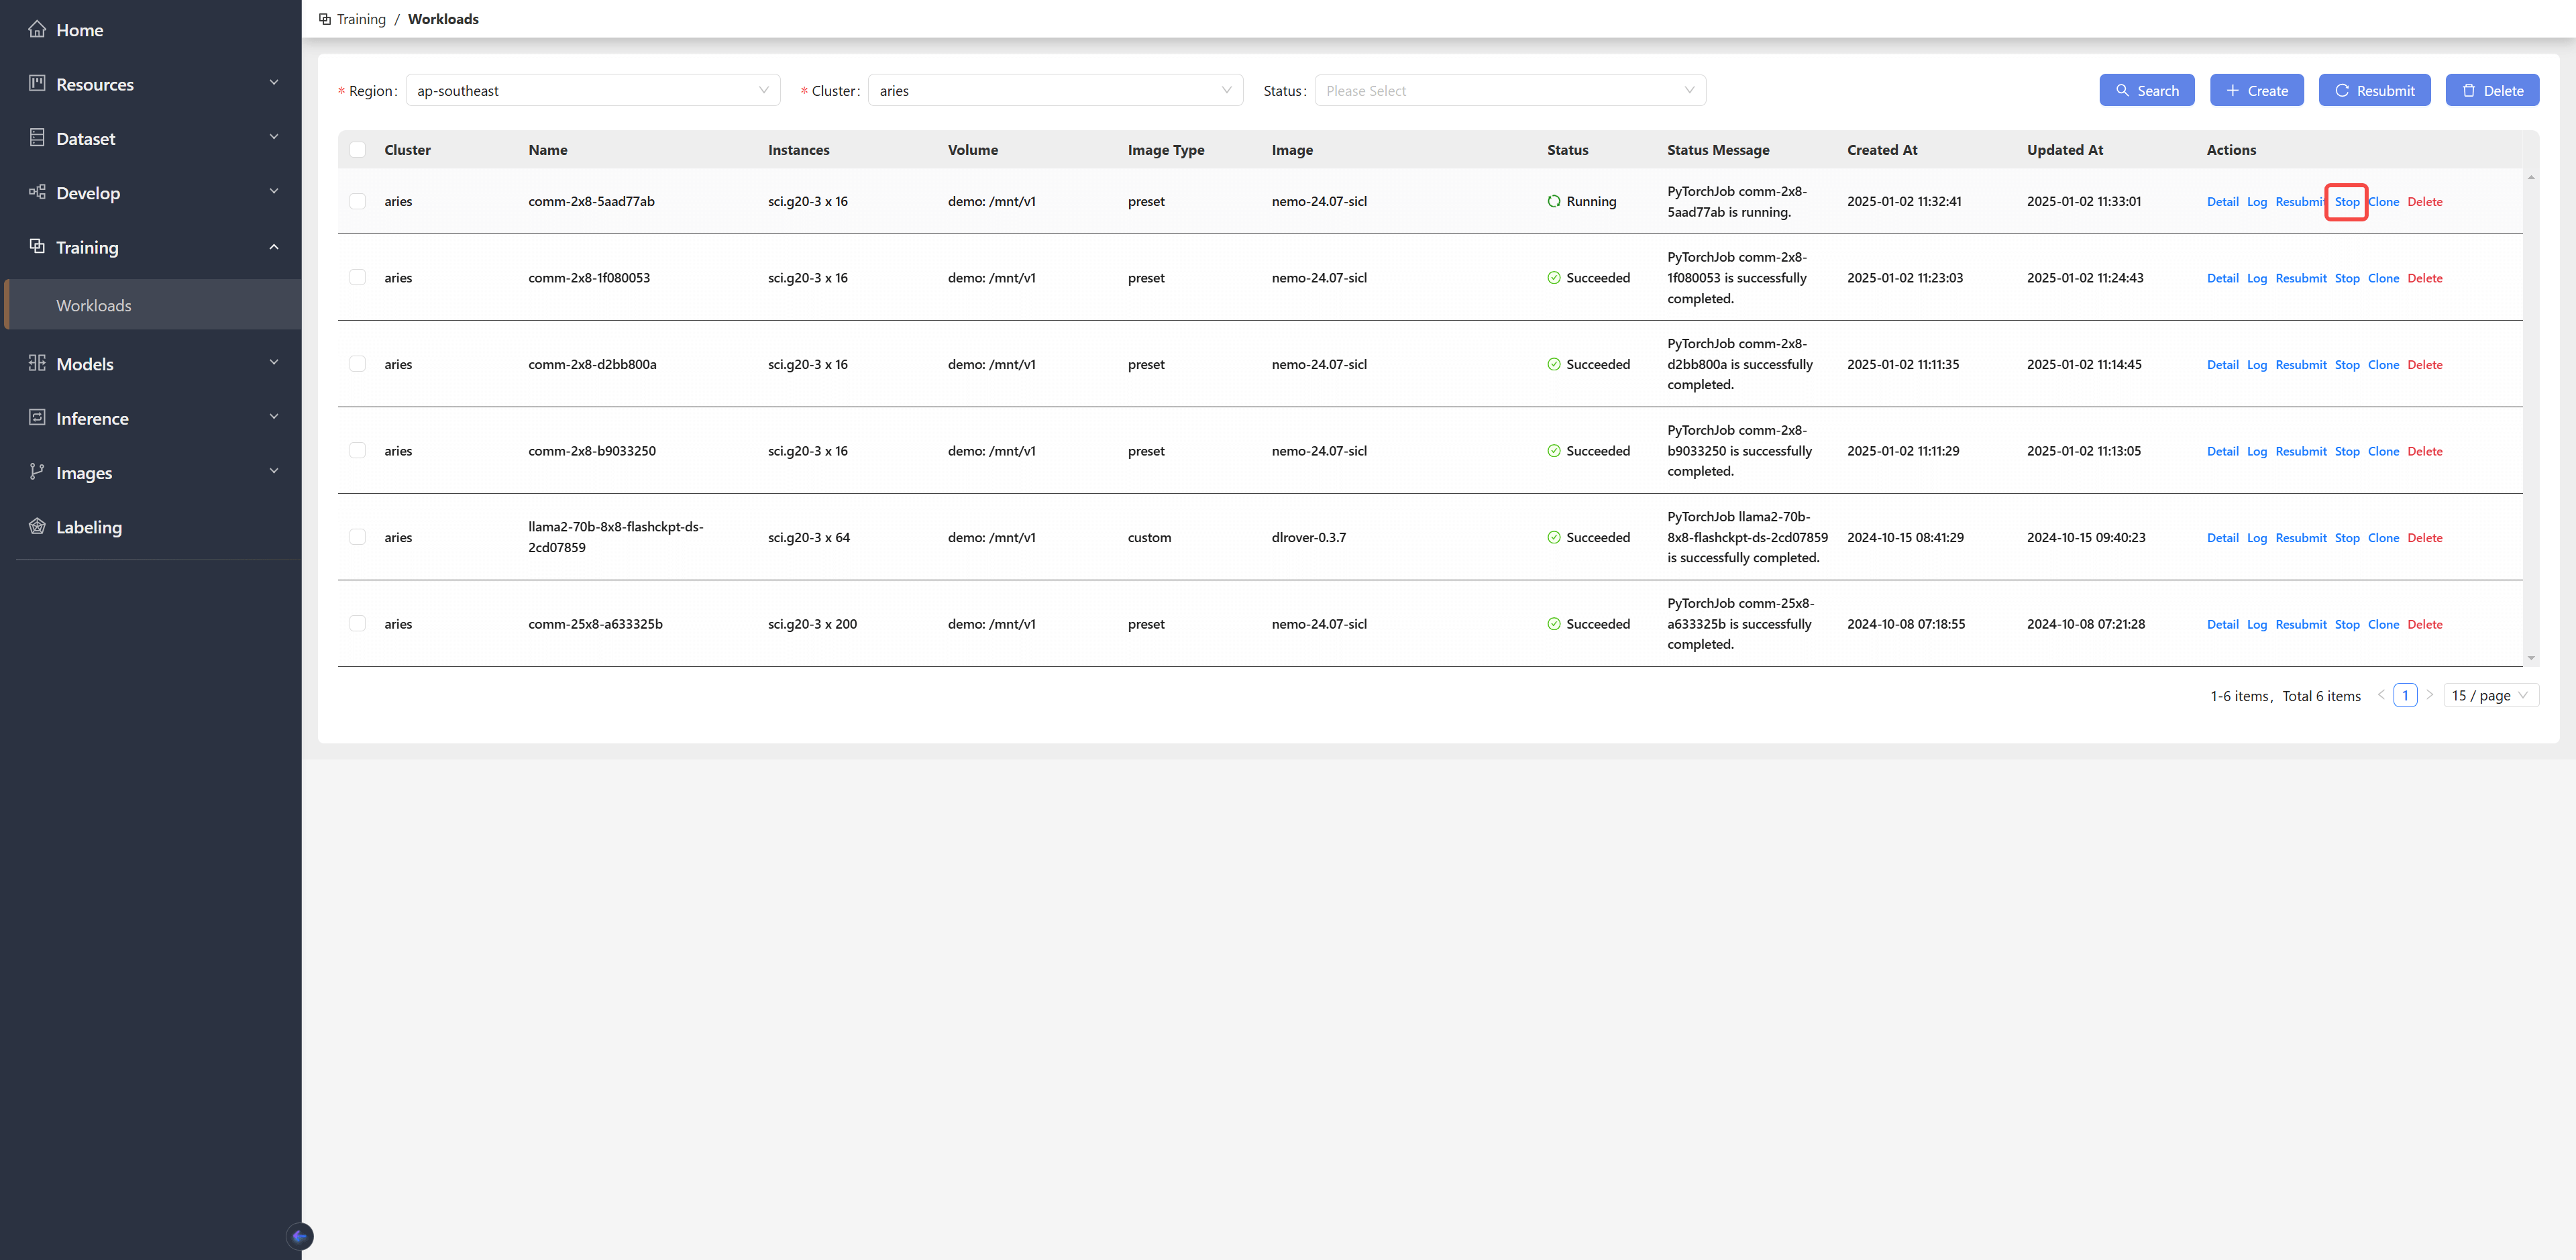Click the Dataset sidebar icon

tap(37, 138)
